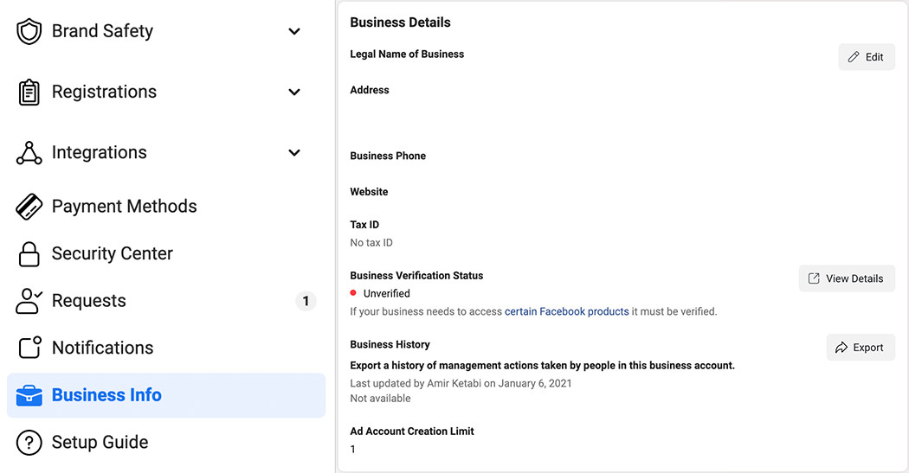Click the Notifications square icon
The height and width of the screenshot is (473, 909).
(30, 348)
